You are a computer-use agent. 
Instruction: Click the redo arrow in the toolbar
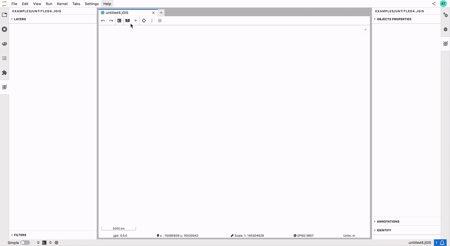click(x=111, y=21)
